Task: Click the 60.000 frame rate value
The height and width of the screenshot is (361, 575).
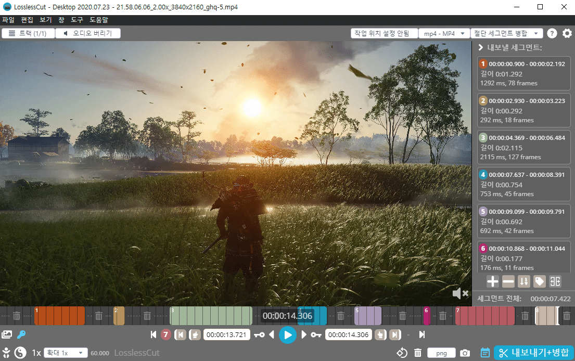Action: tap(100, 353)
